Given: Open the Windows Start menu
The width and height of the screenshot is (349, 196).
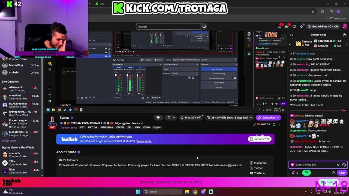Looking at the screenshot, I should (138, 192).
